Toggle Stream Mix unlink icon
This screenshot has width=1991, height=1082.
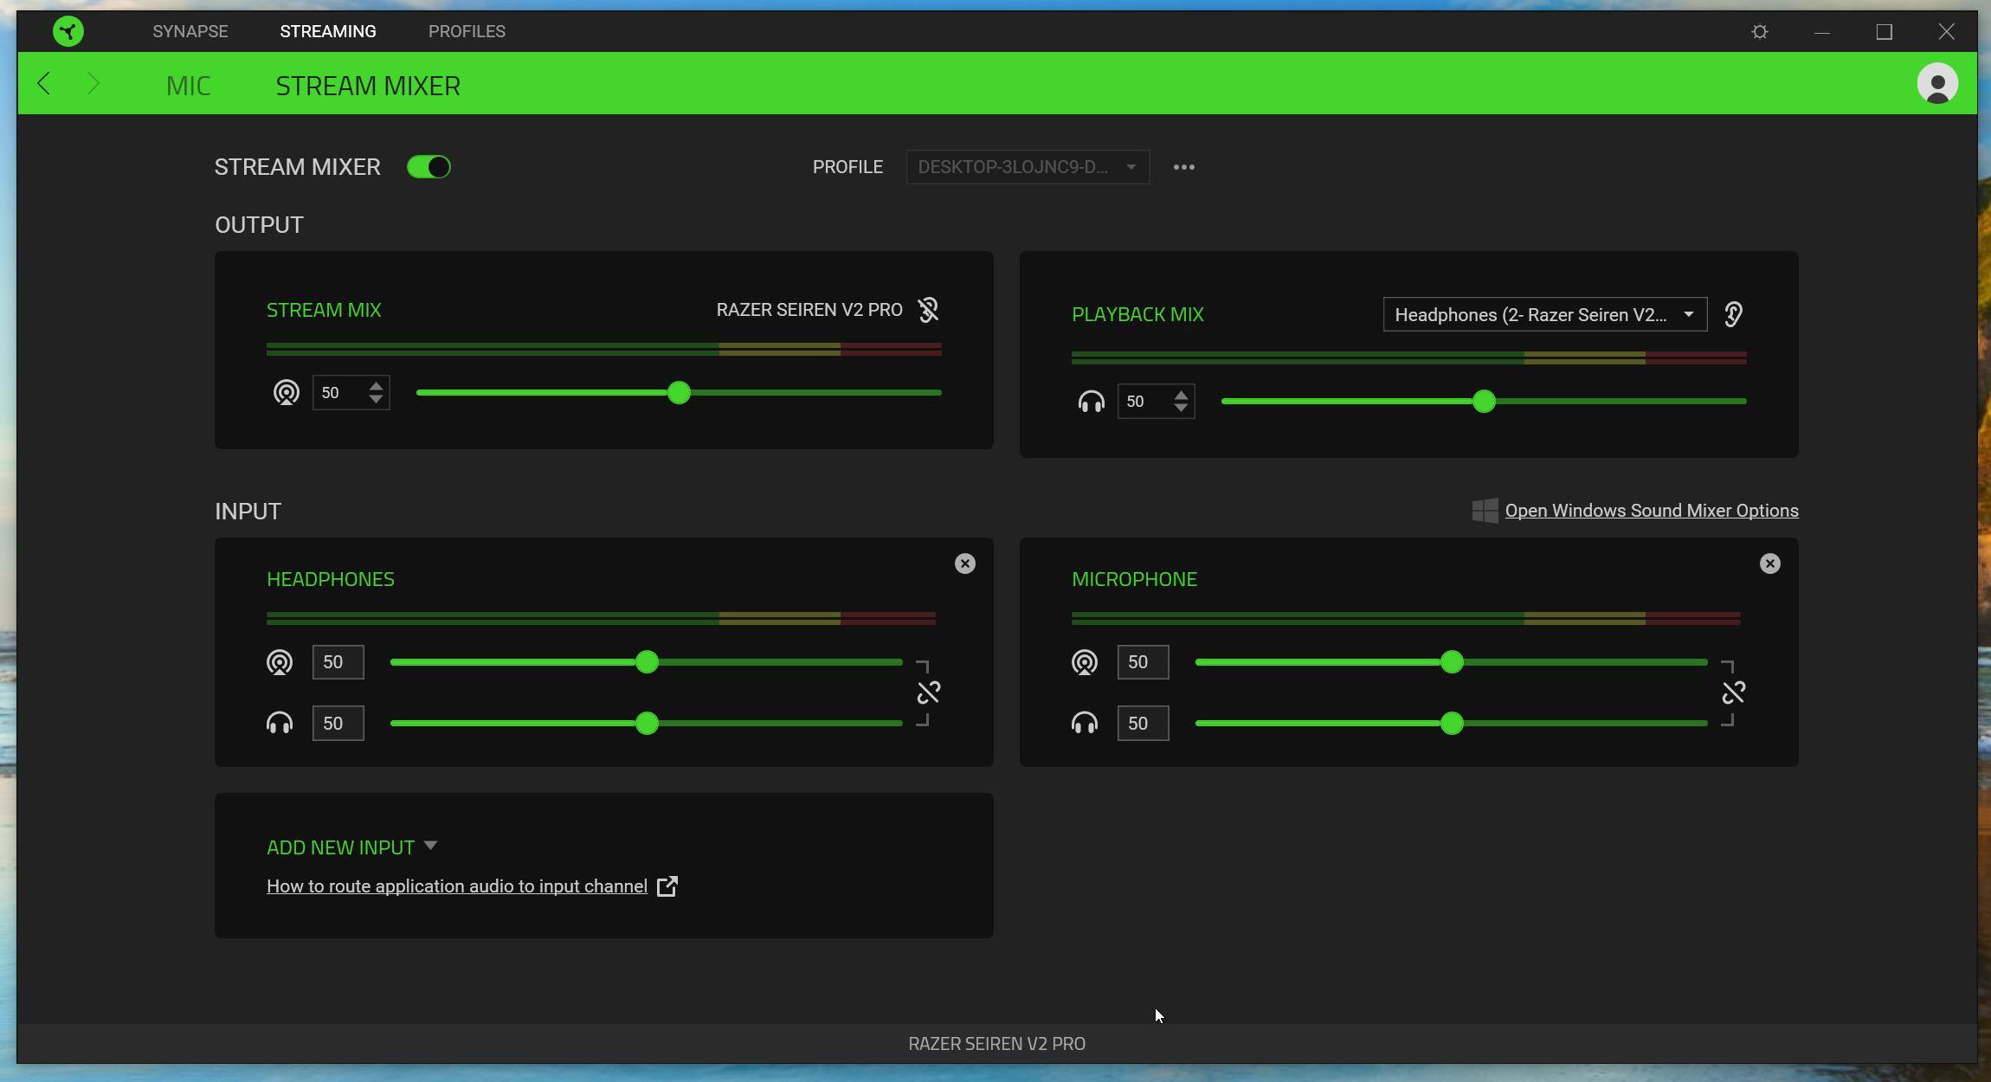928,310
